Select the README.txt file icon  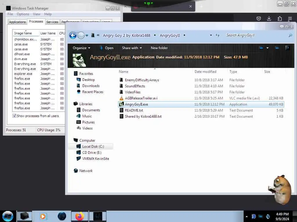[122, 110]
